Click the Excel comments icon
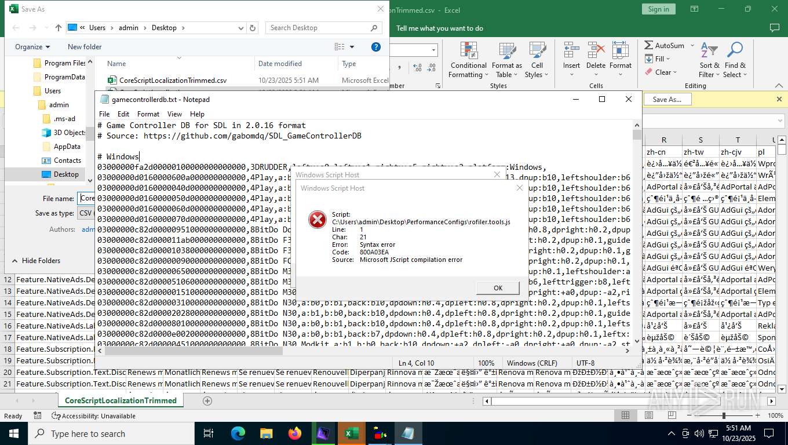 coord(774,28)
